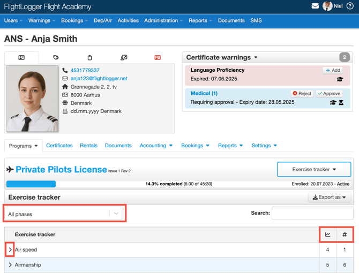Click the hash (#) column header
Image resolution: width=359 pixels, height=273 pixels.
[345, 234]
